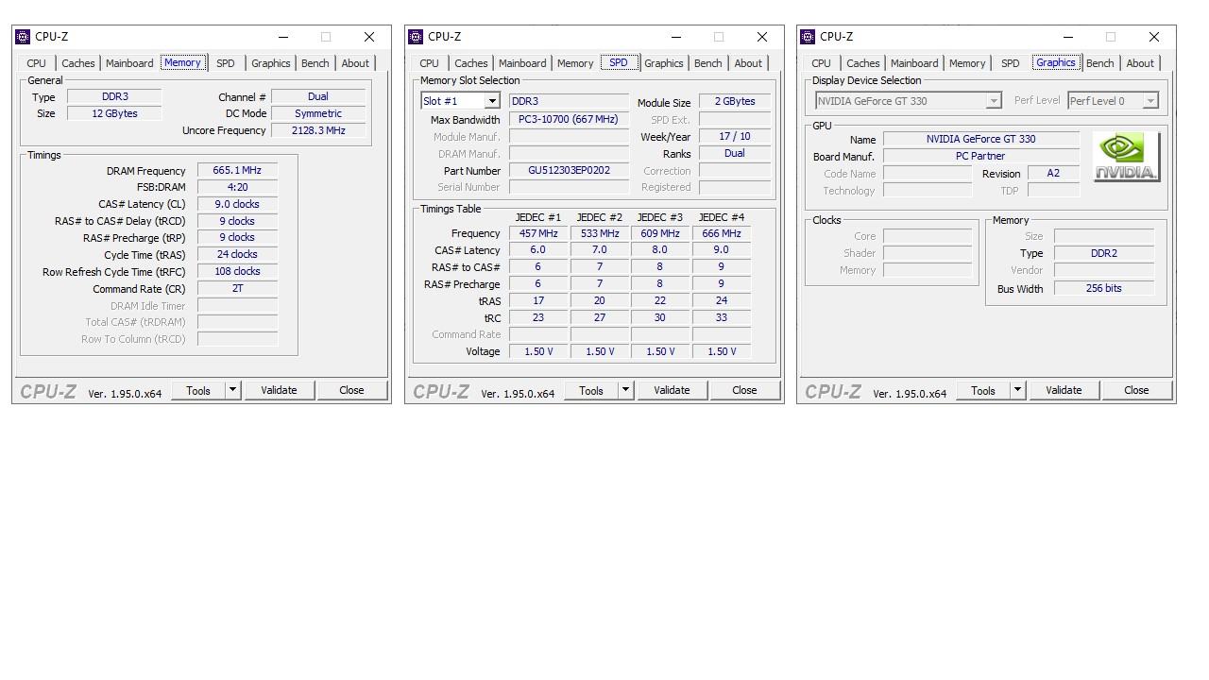The height and width of the screenshot is (680, 1209).
Task: Click the NVIDIA logo in Graphics window
Action: coord(1126,157)
